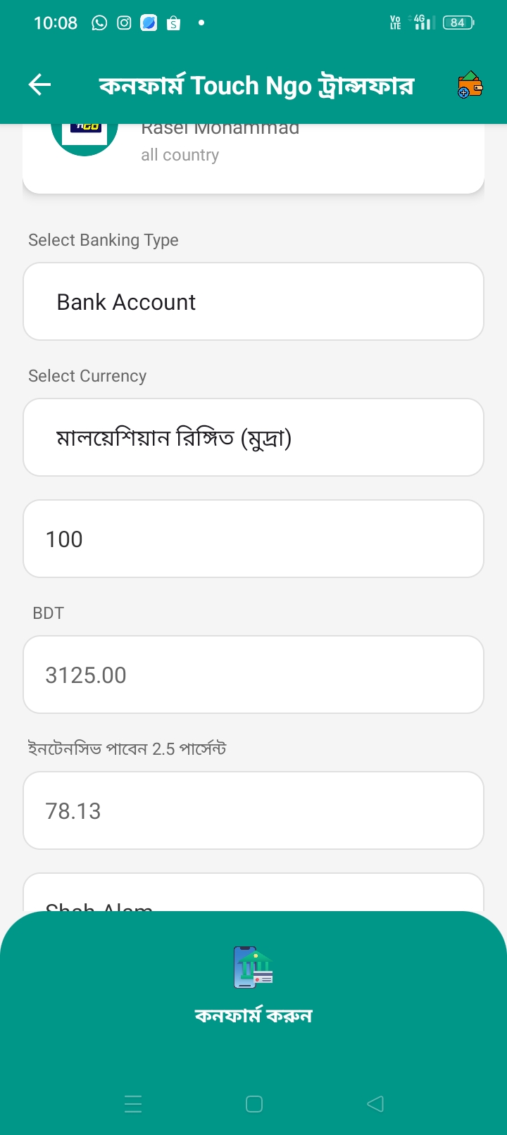Tap the bank transfer icon above confirm
This screenshot has width=507, height=1135.
tap(253, 967)
